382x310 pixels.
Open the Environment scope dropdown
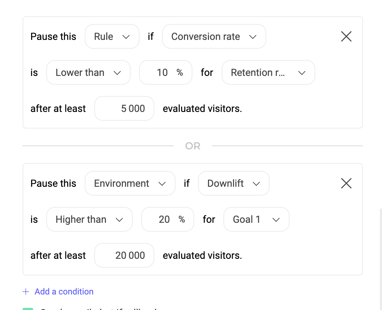(130, 184)
